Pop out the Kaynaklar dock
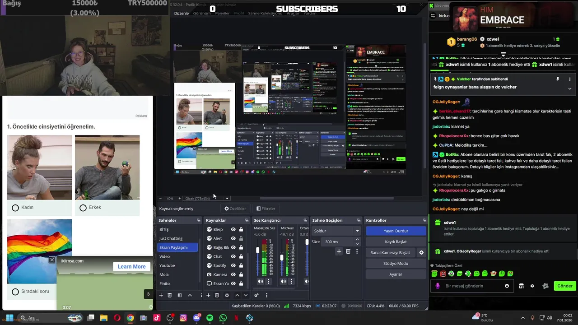This screenshot has height=325, width=578. pos(247,220)
